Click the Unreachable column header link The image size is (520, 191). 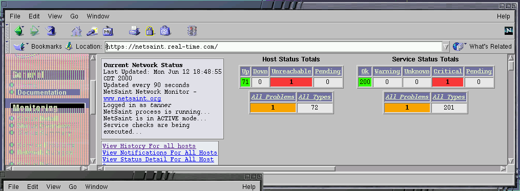pos(291,71)
